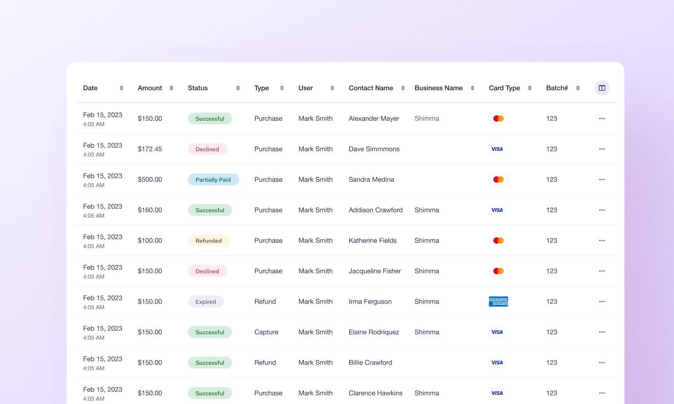Screen dimensions: 674x404
Task: Click the Expired badge on Irma Ferguson's row
Action: pyautogui.click(x=206, y=301)
